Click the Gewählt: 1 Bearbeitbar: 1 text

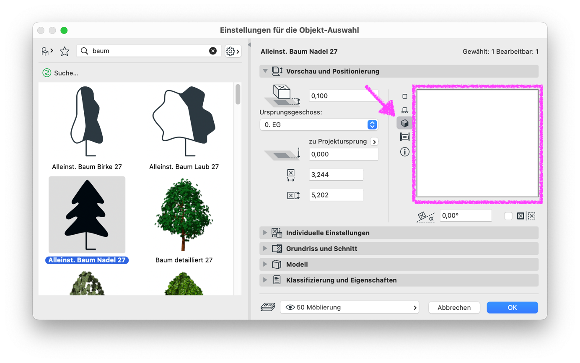pyautogui.click(x=500, y=52)
